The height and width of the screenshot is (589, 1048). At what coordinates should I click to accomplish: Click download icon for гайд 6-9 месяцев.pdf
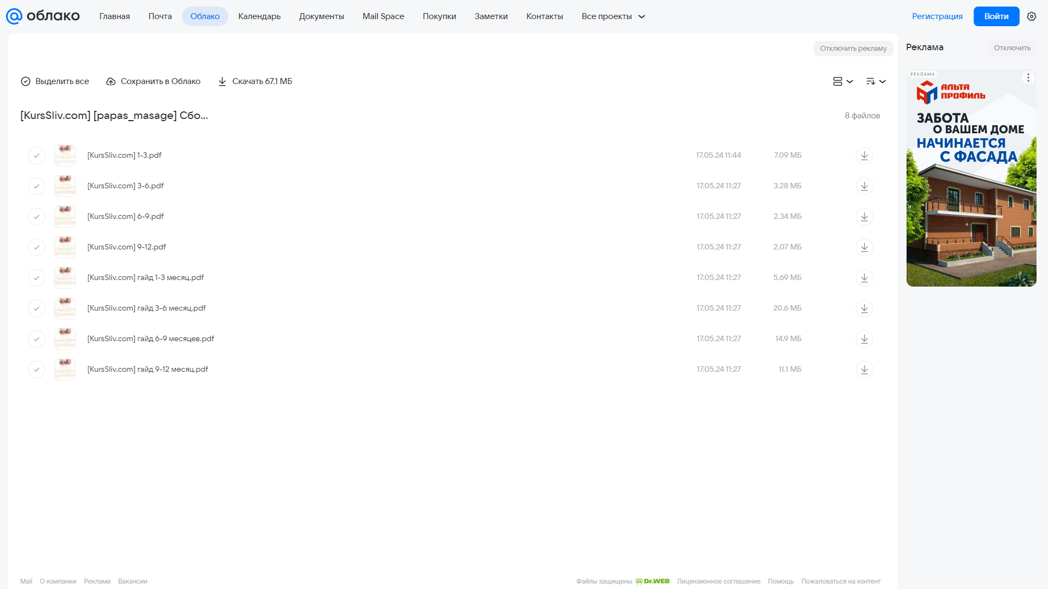[x=864, y=339]
